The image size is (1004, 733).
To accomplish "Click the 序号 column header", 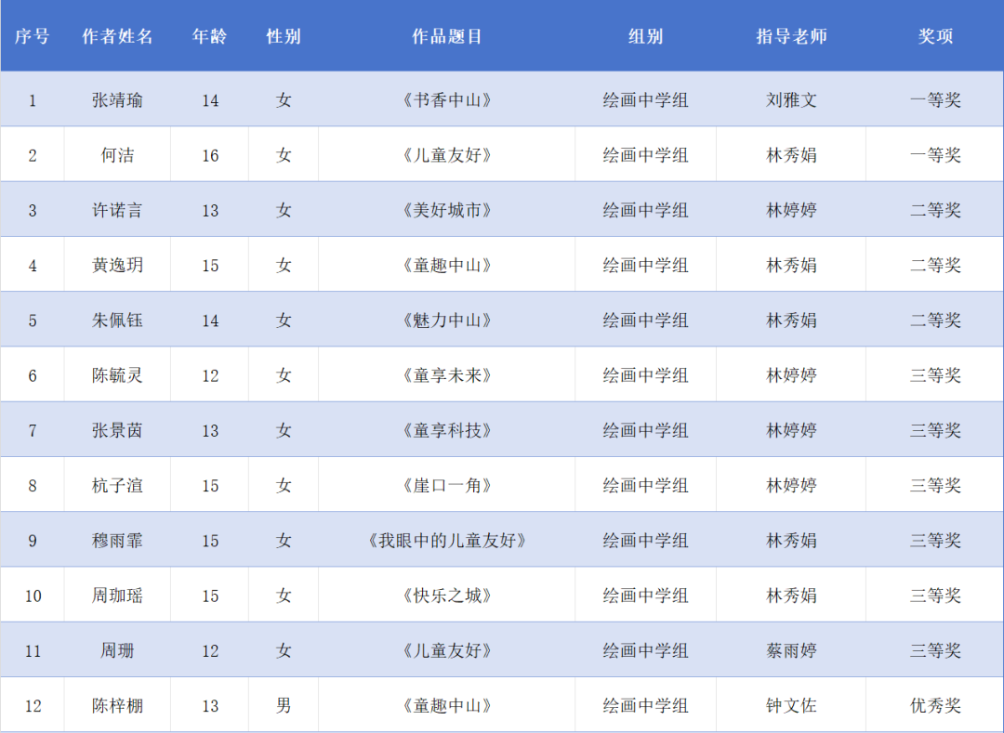I will point(32,36).
